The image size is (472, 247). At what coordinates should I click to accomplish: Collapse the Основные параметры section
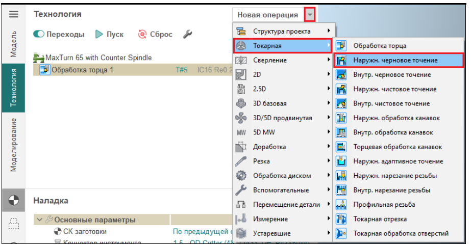point(40,220)
